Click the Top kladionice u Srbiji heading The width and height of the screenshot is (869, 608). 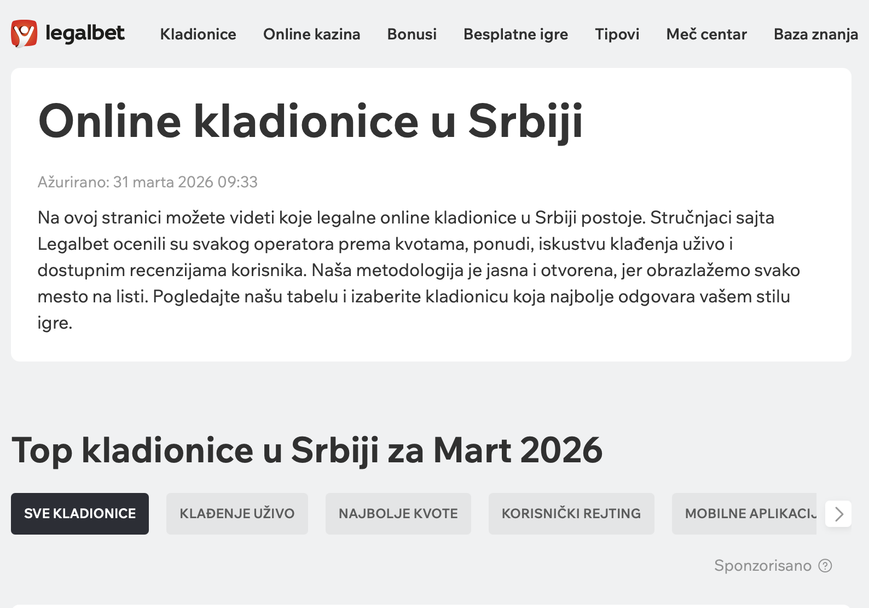[x=306, y=450]
